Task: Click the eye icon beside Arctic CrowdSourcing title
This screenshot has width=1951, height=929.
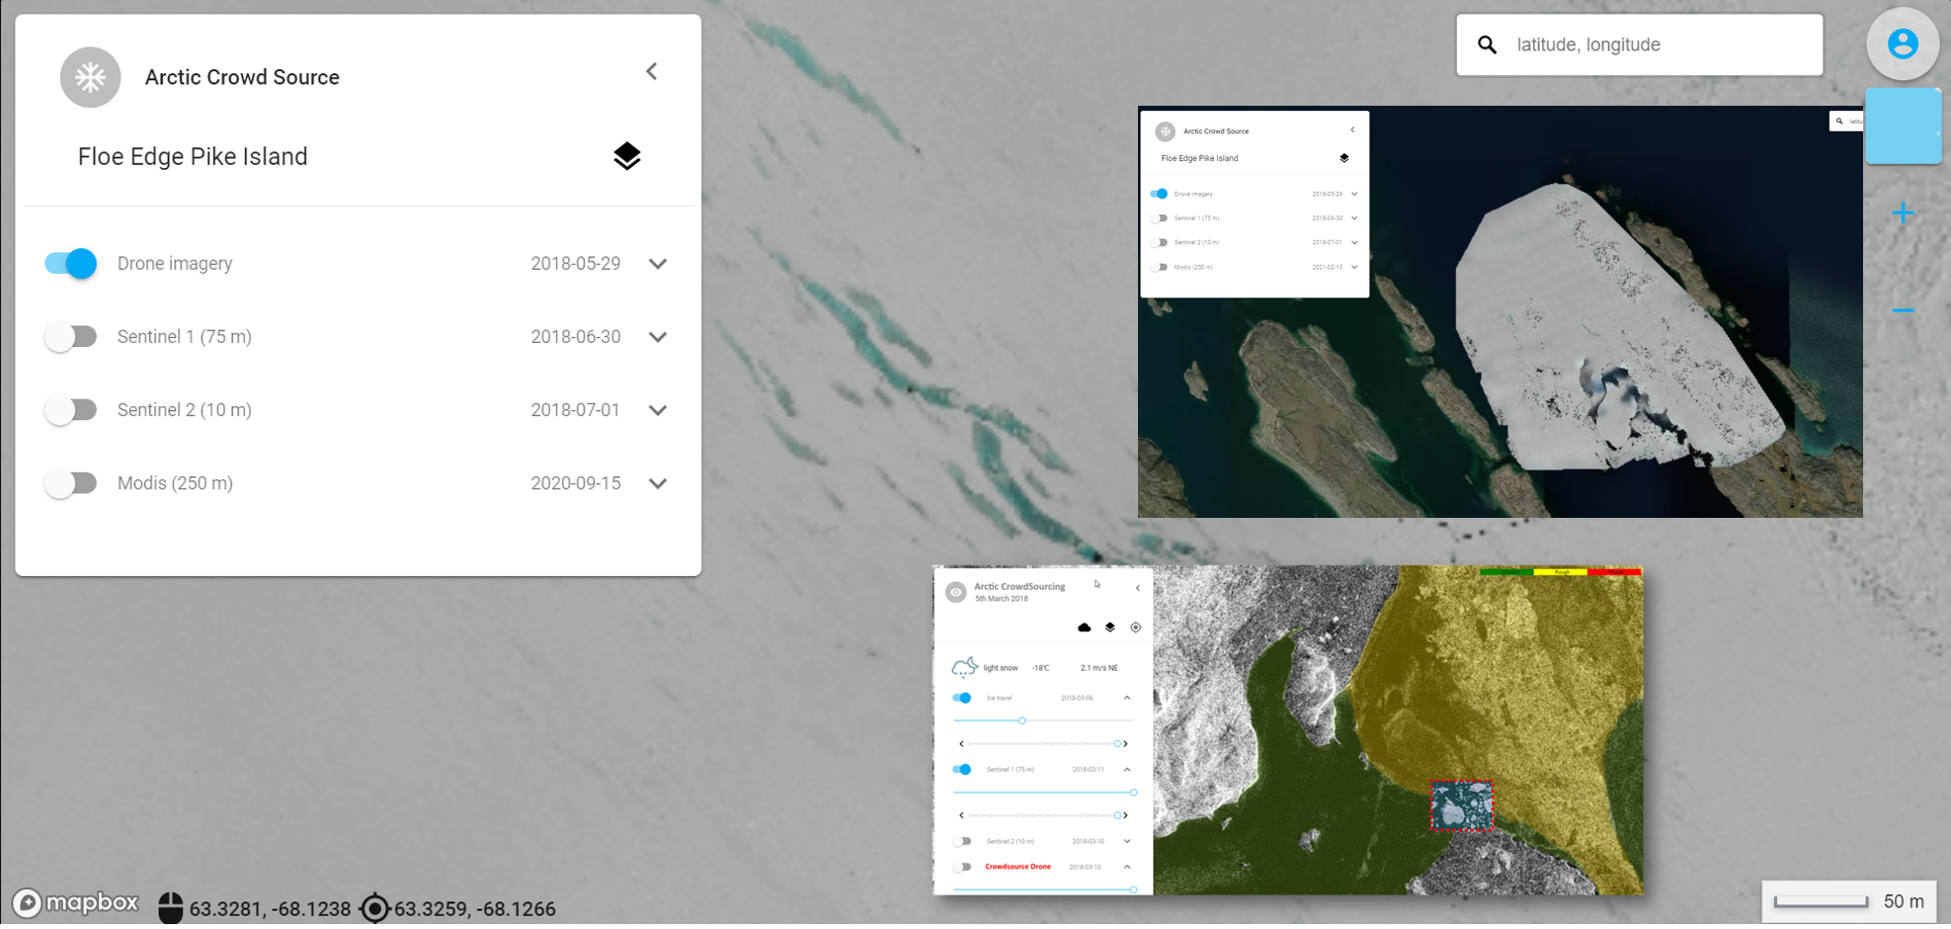Action: 956,591
